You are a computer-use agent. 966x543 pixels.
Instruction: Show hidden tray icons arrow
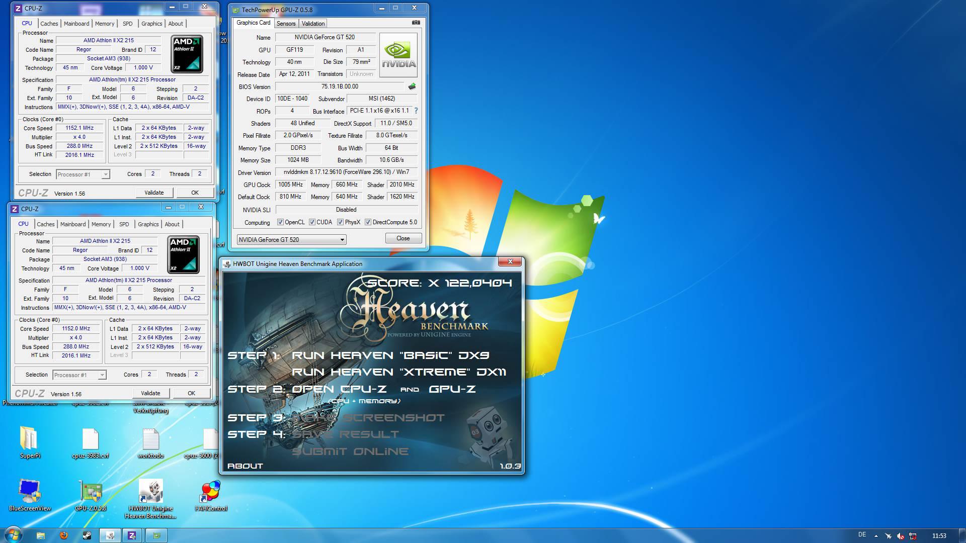(x=876, y=536)
